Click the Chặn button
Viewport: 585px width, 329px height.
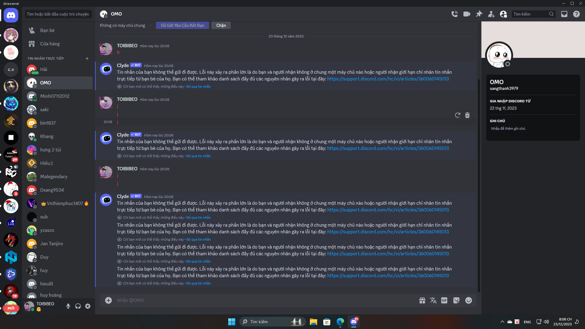[221, 25]
